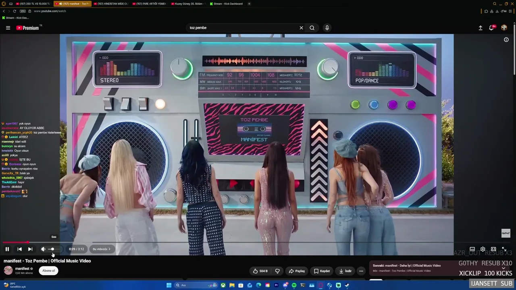Enter fullscreen on the video player
The width and height of the screenshot is (516, 290).
(x=504, y=249)
